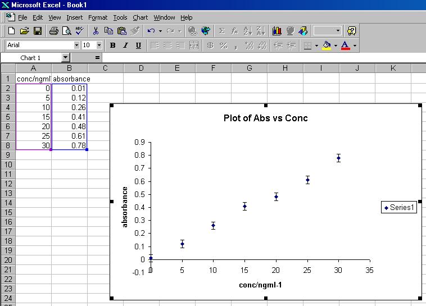Open the Redo history dropdown arrow
Viewport: 426px width, 306px height.
(x=180, y=31)
